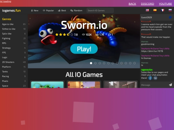Click the lol loading link
174x130 pixels.
[x=5, y=1]
